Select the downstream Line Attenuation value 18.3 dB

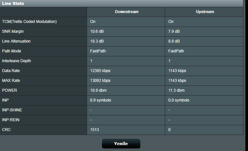97,41
